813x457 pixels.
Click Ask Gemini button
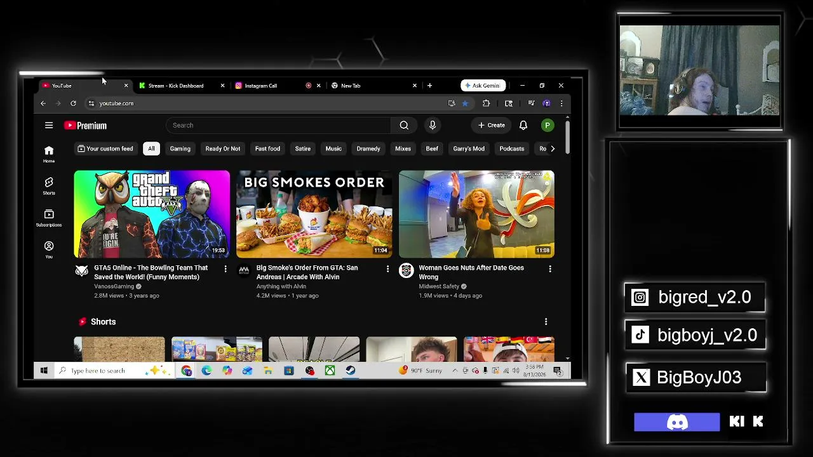[x=483, y=86]
